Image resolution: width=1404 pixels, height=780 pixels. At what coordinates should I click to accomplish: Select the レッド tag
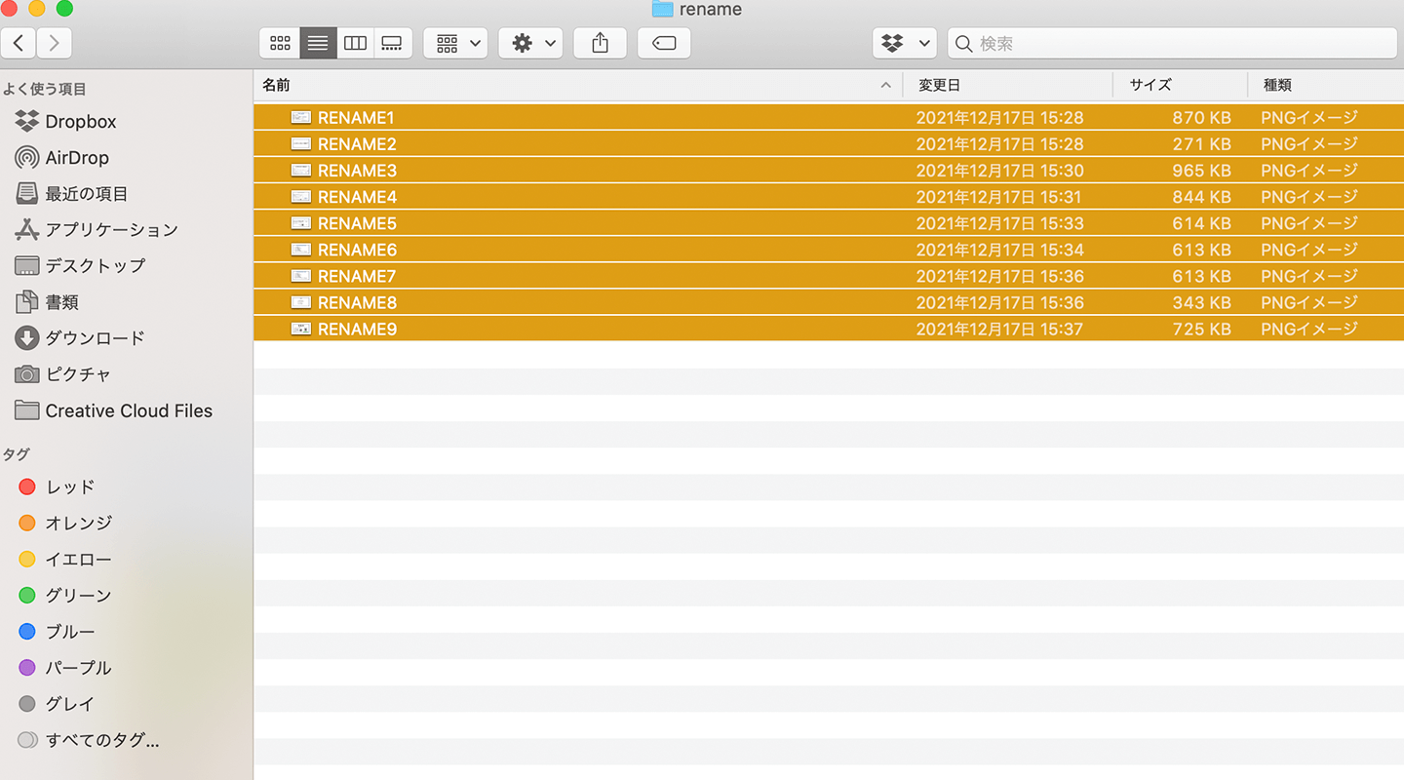tap(57, 487)
